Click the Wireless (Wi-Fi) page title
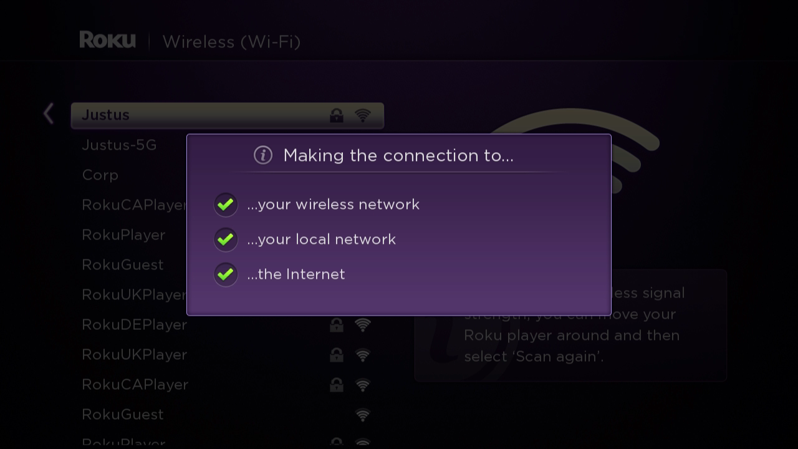The image size is (798, 449). point(231,42)
